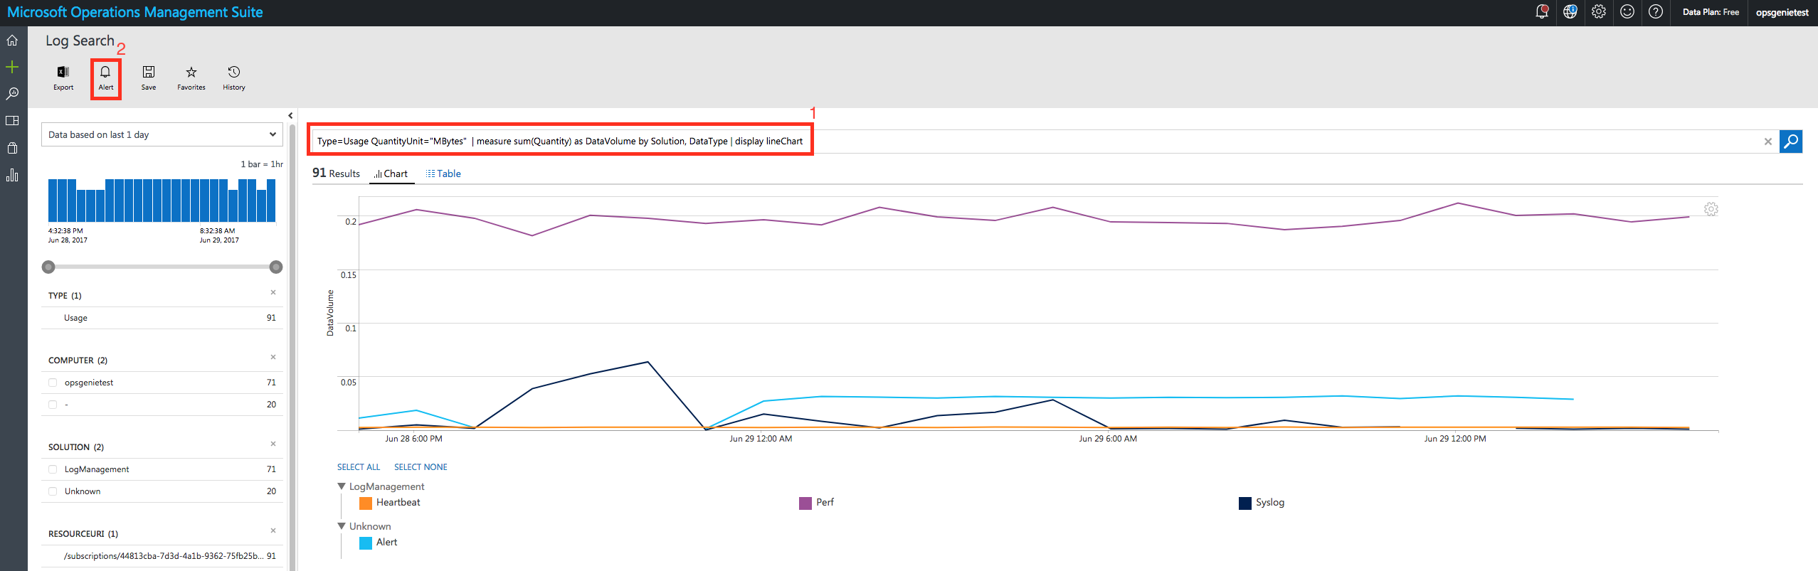The height and width of the screenshot is (571, 1818).
Task: Toggle Alert series in legend
Action: [379, 543]
